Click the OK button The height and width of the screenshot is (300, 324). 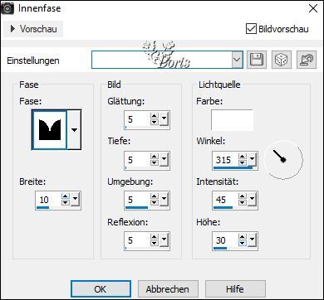tap(101, 289)
